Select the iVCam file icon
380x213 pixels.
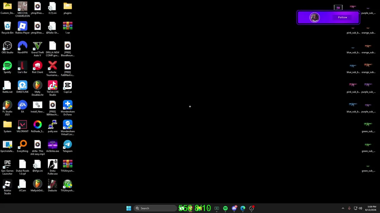[x=23, y=186]
